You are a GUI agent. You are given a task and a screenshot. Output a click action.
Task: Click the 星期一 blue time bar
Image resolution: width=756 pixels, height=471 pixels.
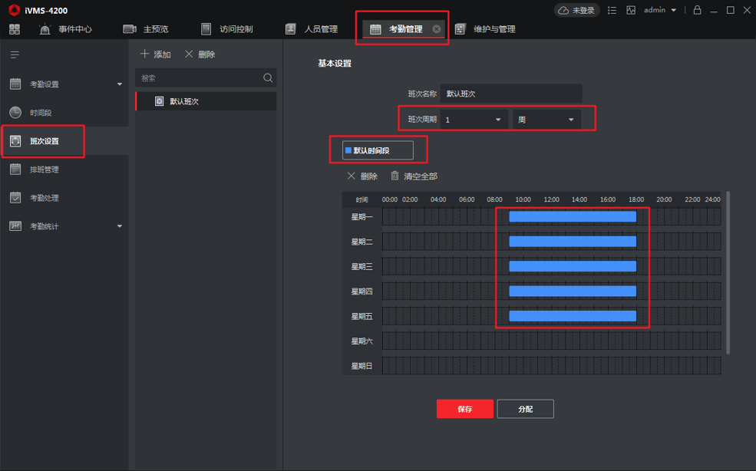573,217
